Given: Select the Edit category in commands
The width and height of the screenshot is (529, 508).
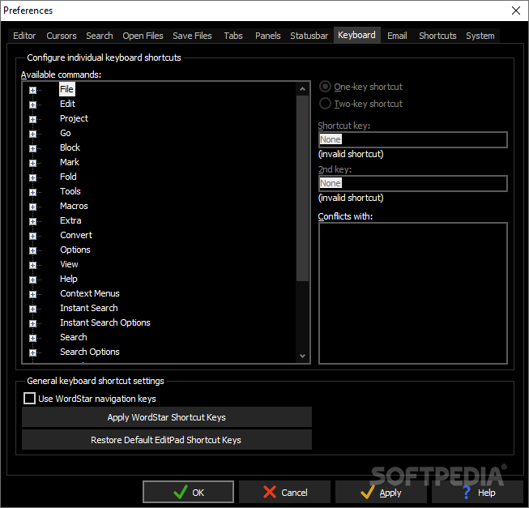Looking at the screenshot, I should coord(67,104).
